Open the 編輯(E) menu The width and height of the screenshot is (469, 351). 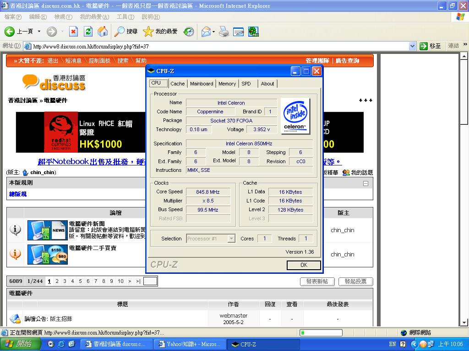tap(38, 17)
